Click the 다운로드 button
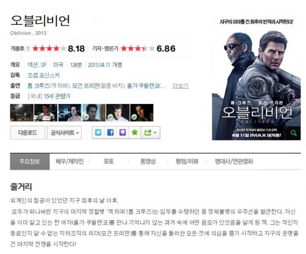306x254 pixels. (28, 133)
